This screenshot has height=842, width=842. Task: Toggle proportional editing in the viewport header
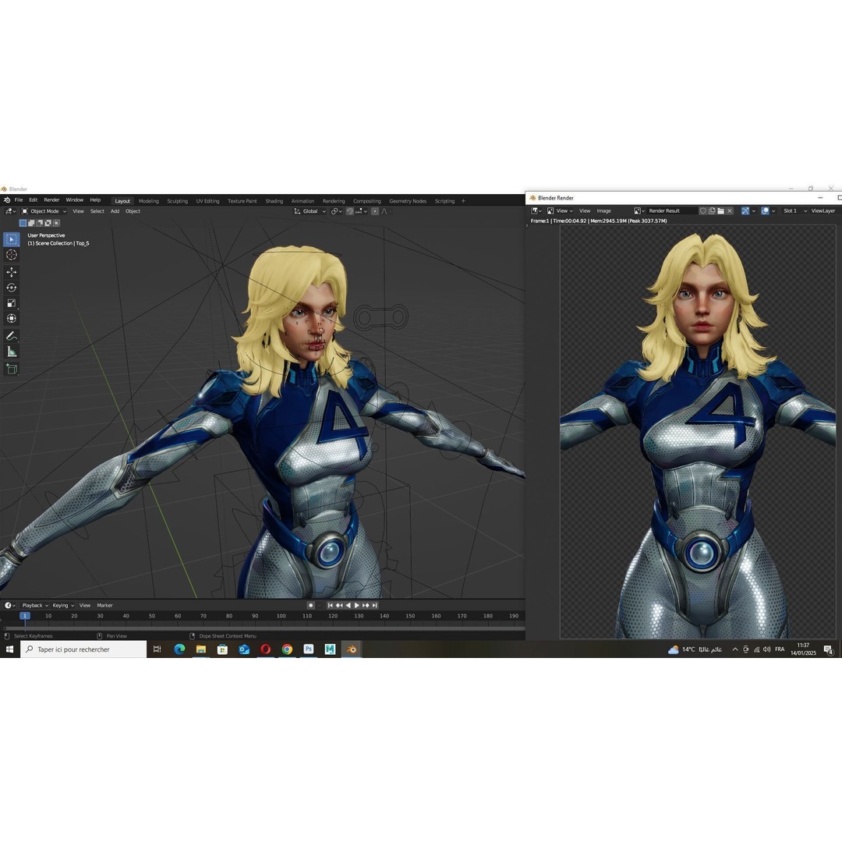point(375,211)
